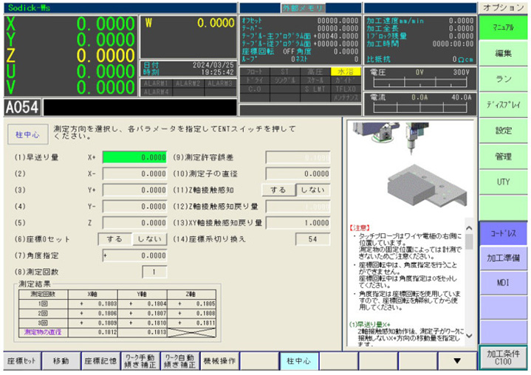Viewport: 531px width, 375px height.
Task: Click the オプション header button
Action: (x=503, y=8)
